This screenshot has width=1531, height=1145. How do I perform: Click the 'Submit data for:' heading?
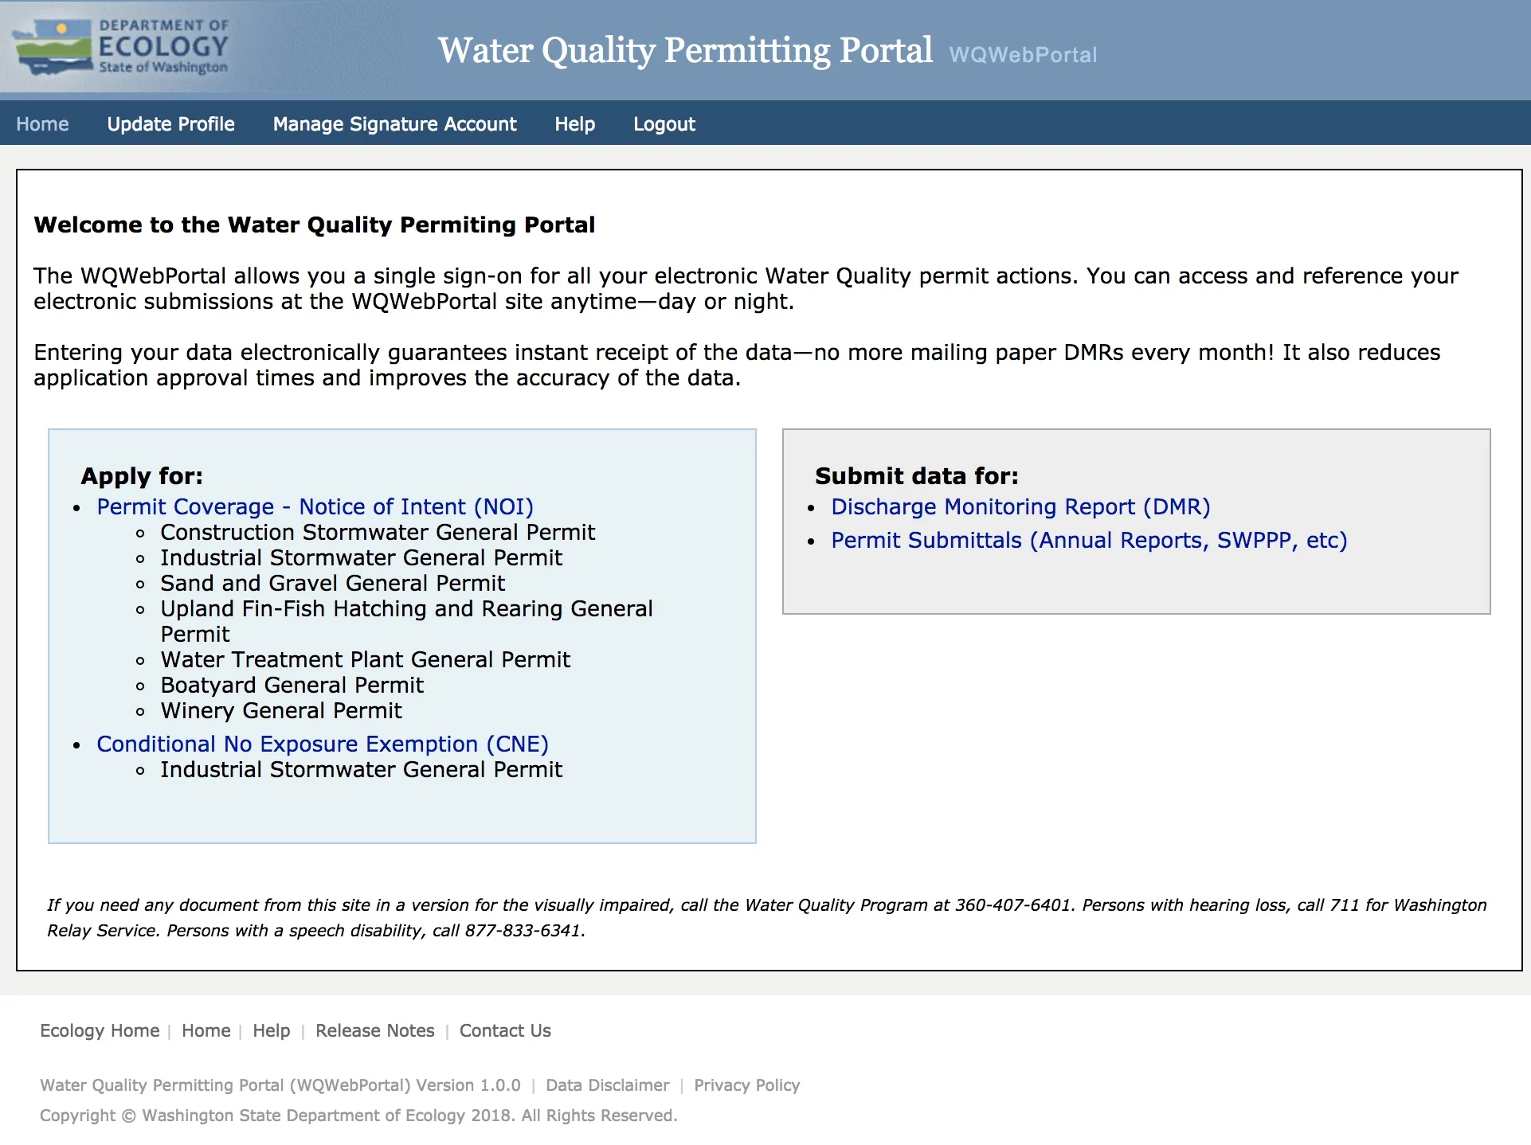pyautogui.click(x=917, y=476)
